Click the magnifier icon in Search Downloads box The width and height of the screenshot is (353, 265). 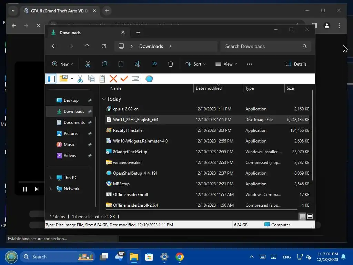(x=305, y=46)
